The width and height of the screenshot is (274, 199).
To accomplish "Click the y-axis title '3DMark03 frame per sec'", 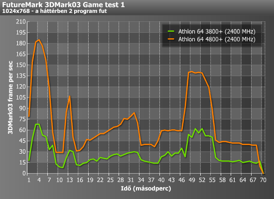I will (x=10, y=98).
